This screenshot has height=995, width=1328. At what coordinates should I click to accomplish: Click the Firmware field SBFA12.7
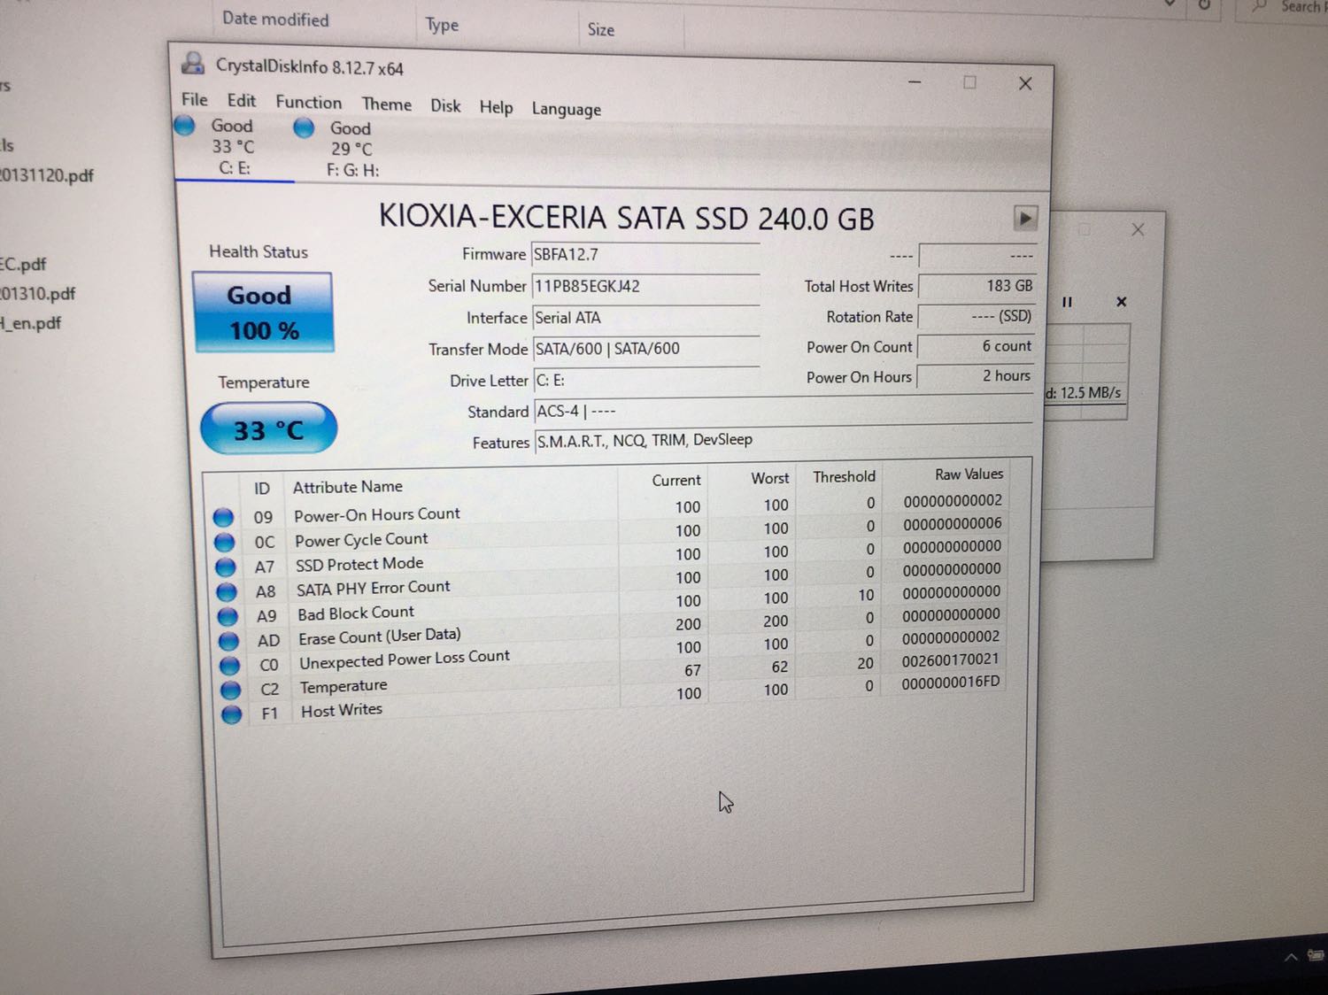point(645,255)
